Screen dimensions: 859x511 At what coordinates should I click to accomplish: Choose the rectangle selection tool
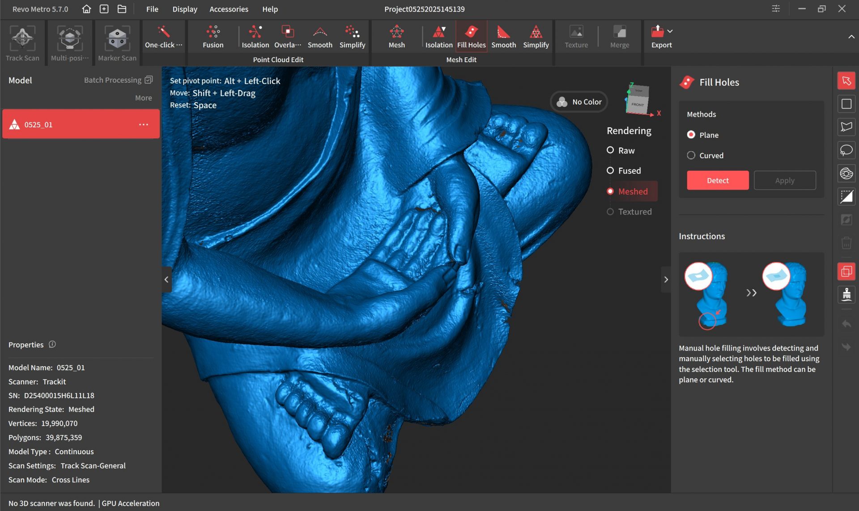[846, 104]
